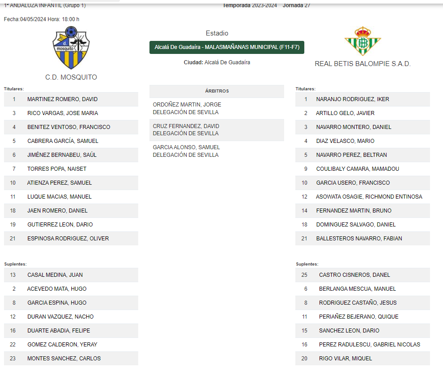443x368 pixels.
Task: Click RIGO VILAR, MIQUEL row
Action: (345, 359)
